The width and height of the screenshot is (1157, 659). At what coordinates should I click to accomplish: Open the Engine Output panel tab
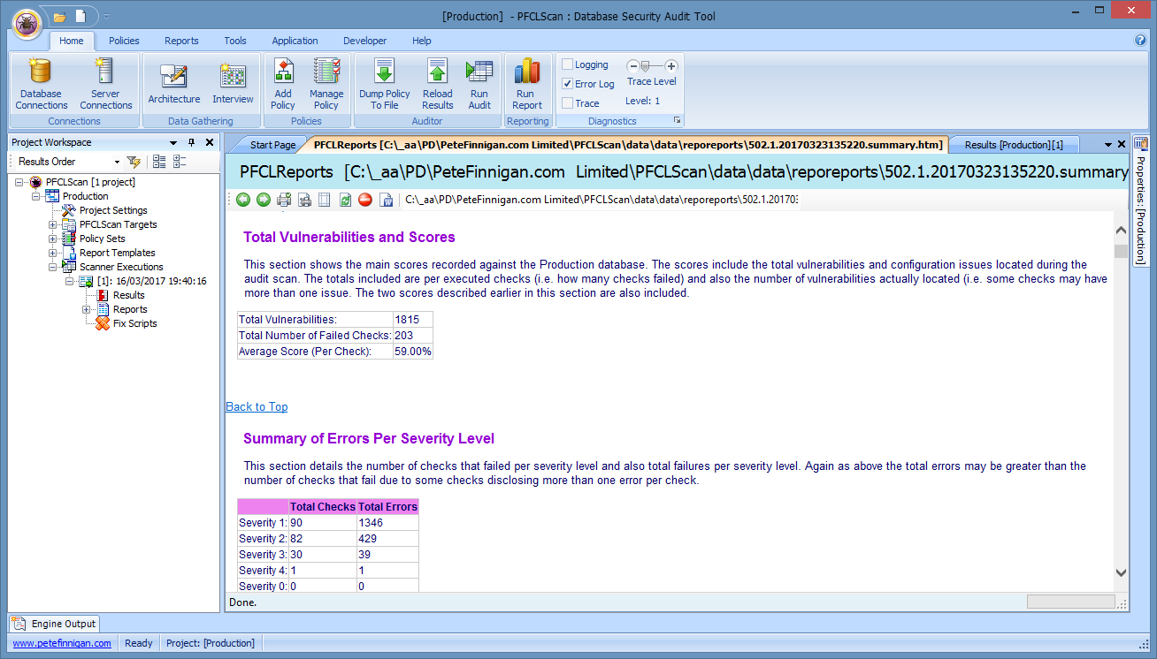(55, 624)
